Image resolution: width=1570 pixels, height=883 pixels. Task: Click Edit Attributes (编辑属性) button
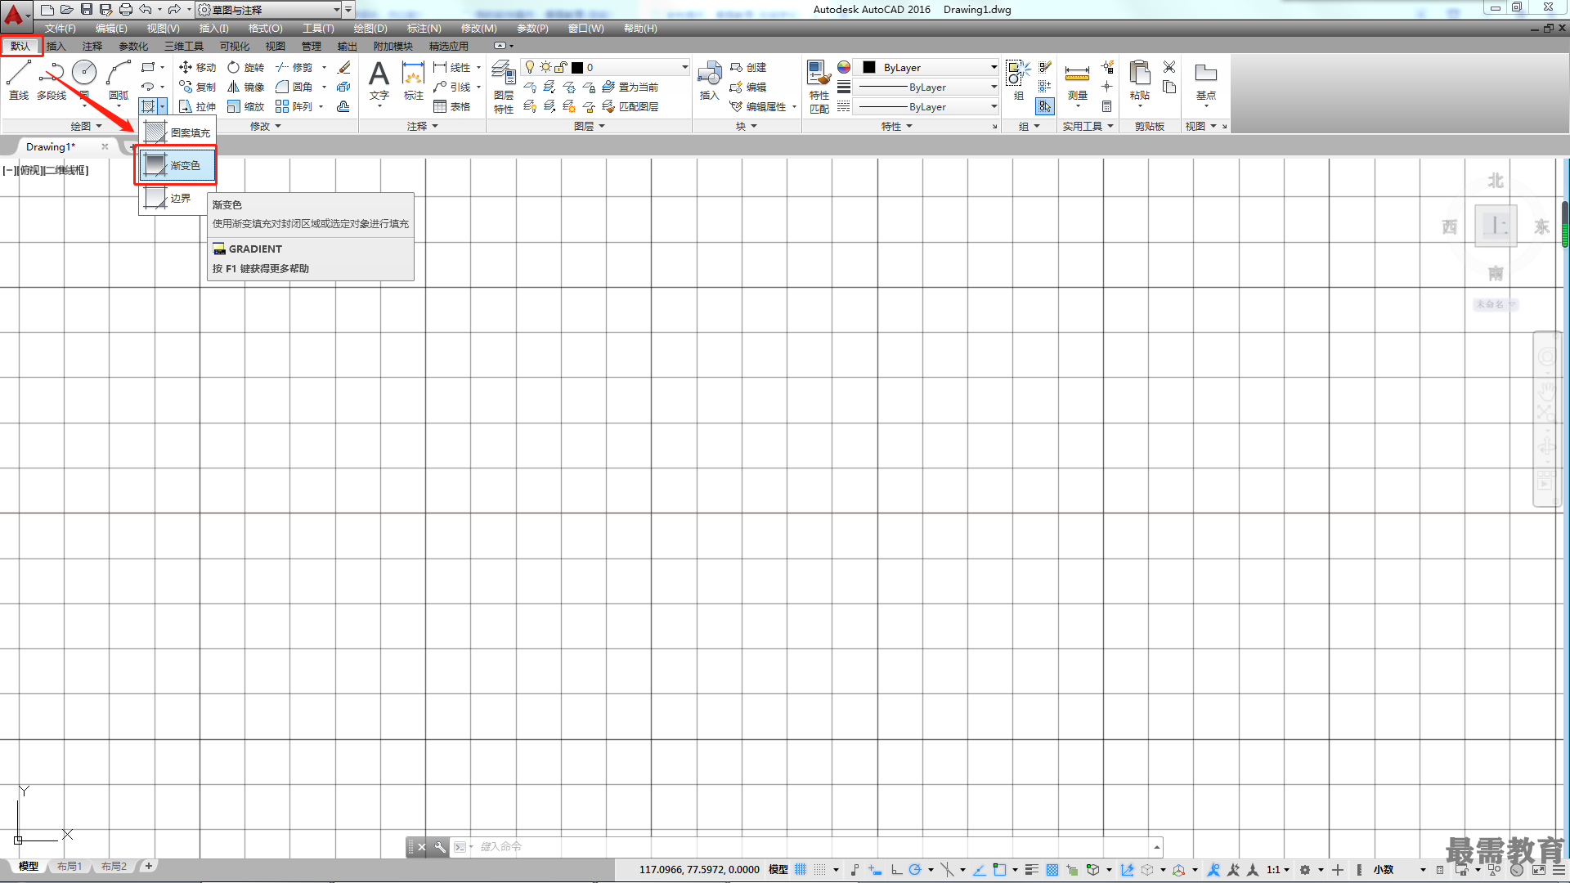tap(758, 106)
